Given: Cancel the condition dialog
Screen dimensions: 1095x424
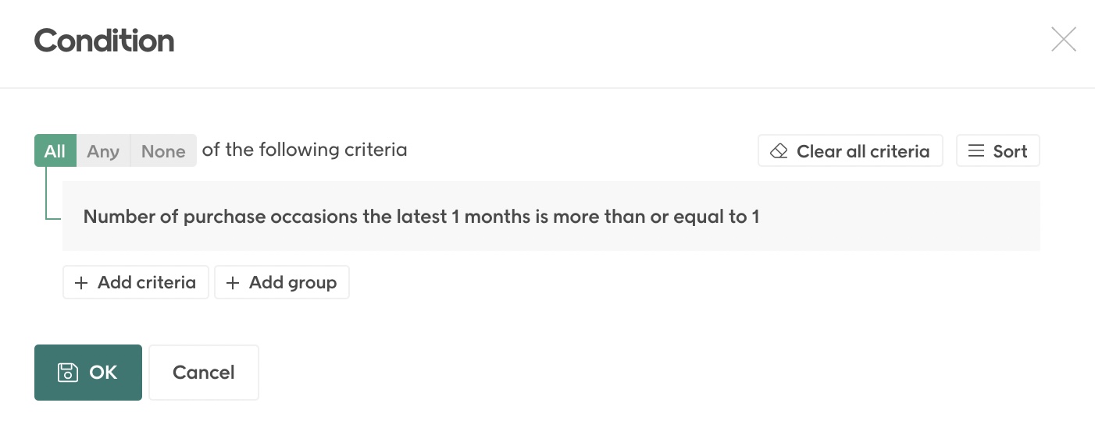Looking at the screenshot, I should 203,373.
